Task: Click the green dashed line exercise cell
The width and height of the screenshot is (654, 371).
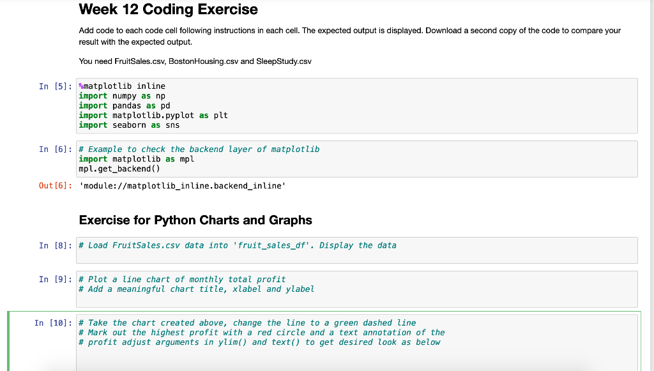Action: click(356, 343)
